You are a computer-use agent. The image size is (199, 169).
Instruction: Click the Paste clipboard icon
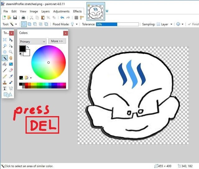[43, 17]
